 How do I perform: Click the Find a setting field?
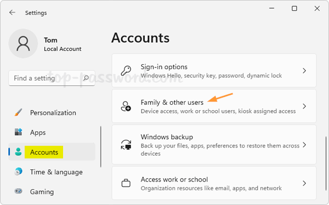[52, 78]
